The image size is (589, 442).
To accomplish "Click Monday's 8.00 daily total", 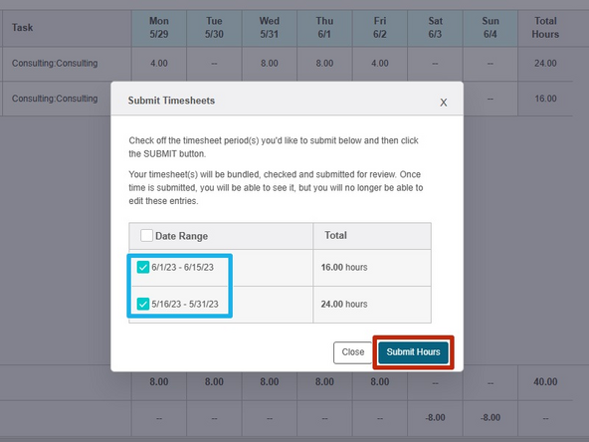I will [x=159, y=382].
